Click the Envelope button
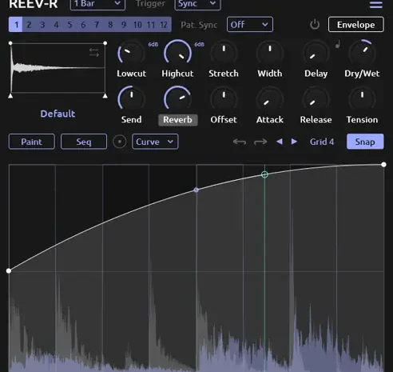Screen dimensions: 393x372 356,25
